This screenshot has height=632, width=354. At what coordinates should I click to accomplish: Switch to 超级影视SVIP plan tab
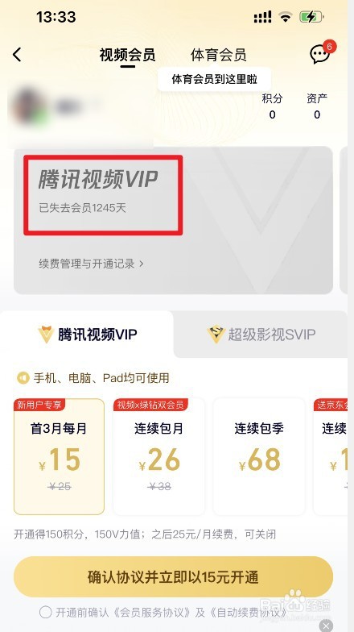(261, 335)
